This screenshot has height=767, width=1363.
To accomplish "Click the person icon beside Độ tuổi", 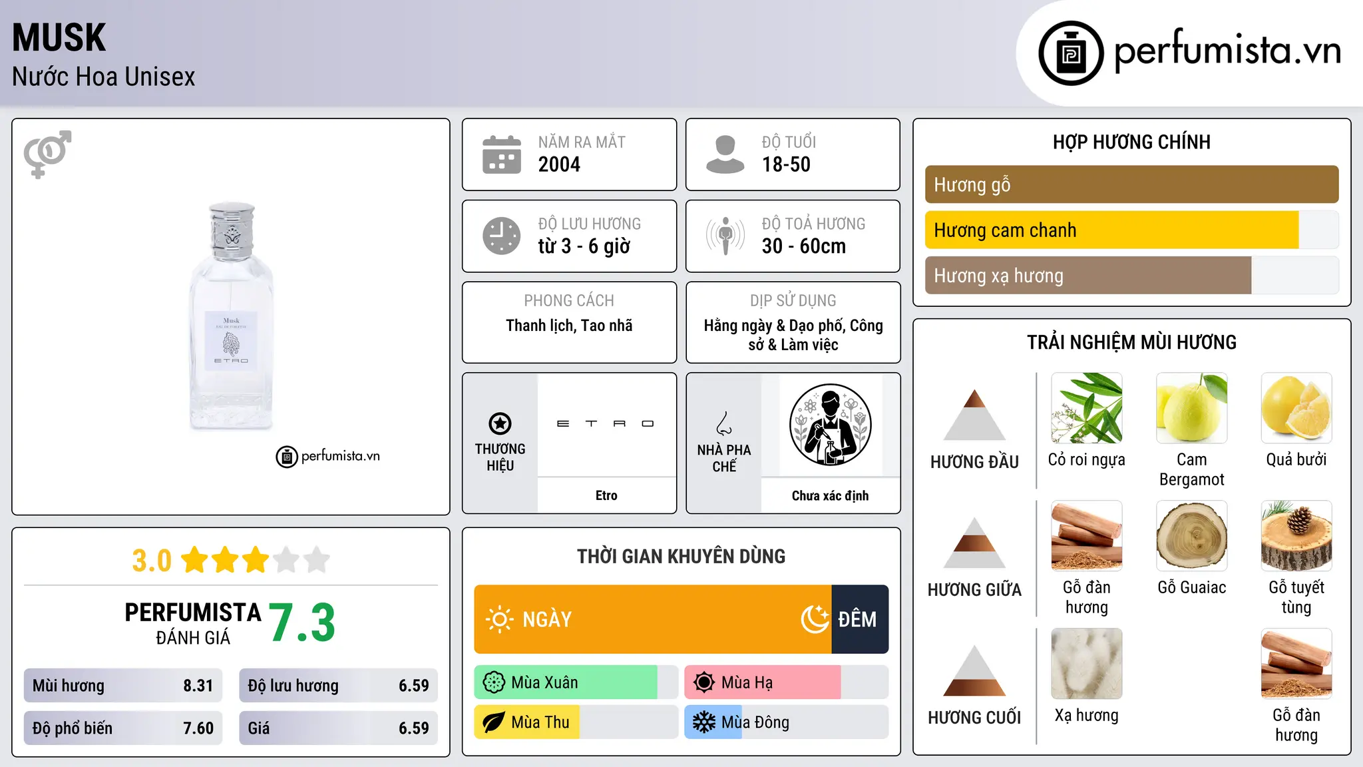I will coord(725,154).
